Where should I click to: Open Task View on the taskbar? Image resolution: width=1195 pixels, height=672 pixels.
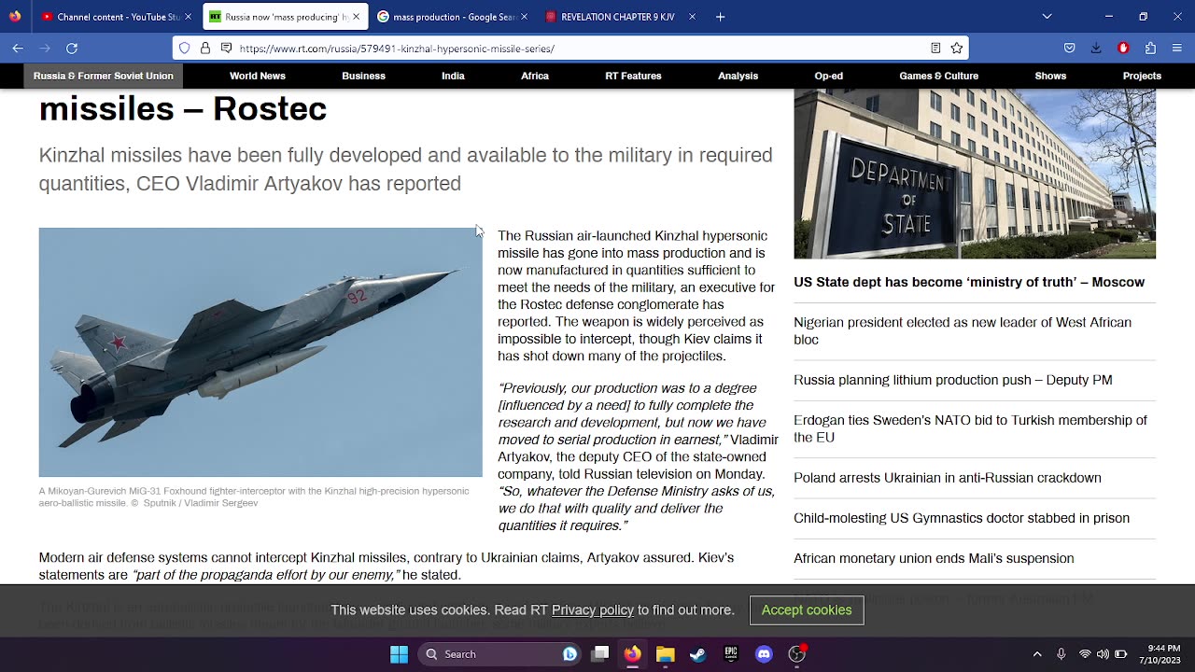[600, 654]
